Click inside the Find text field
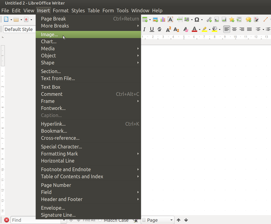 coord(36,220)
